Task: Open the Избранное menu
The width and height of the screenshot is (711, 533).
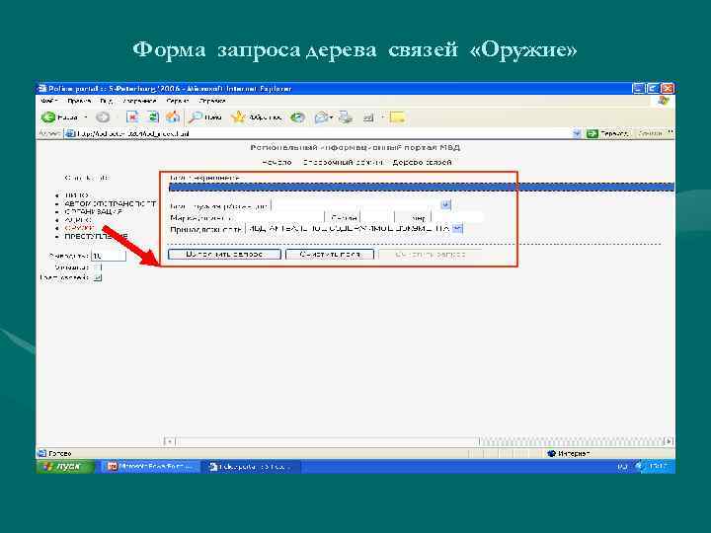Action: click(139, 101)
